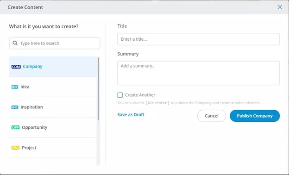This screenshot has width=289, height=175.
Task: Enable the Create Another checkbox
Action: 120,95
